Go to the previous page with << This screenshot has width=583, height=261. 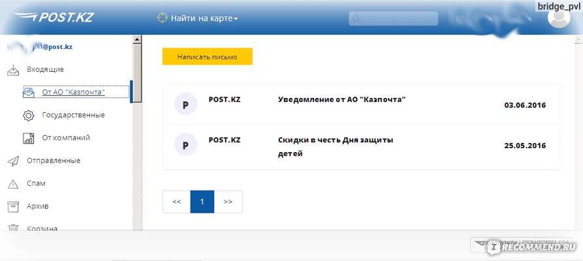click(x=177, y=202)
